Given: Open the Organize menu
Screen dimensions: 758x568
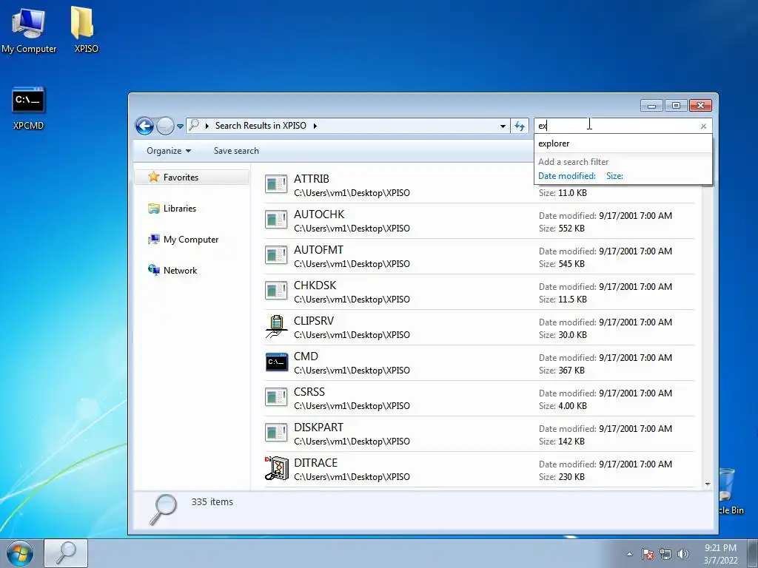Looking at the screenshot, I should 169,151.
